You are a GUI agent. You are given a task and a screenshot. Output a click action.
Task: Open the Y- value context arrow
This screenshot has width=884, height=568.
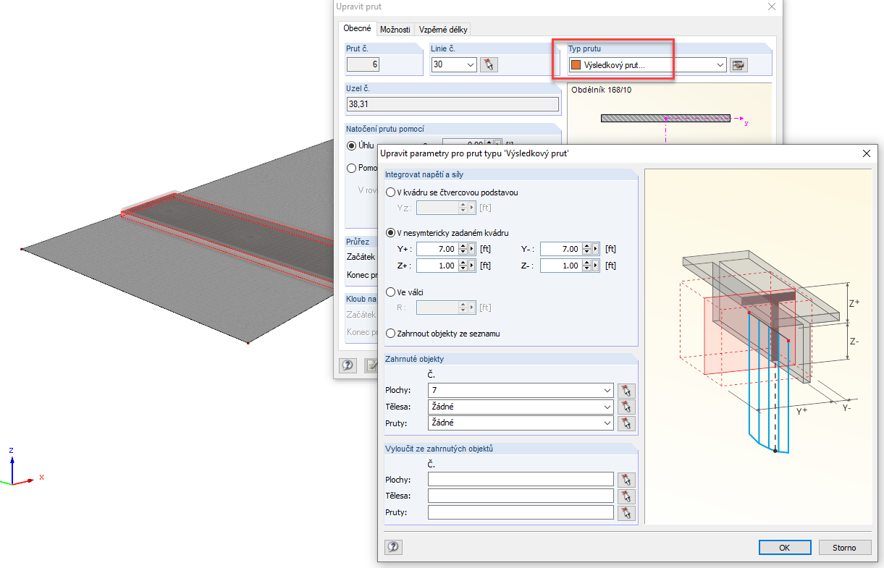595,249
